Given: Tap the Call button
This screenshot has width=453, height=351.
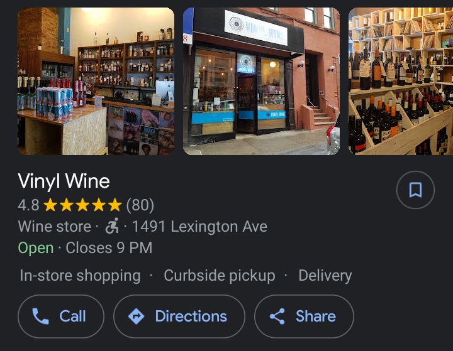Looking at the screenshot, I should click(61, 316).
